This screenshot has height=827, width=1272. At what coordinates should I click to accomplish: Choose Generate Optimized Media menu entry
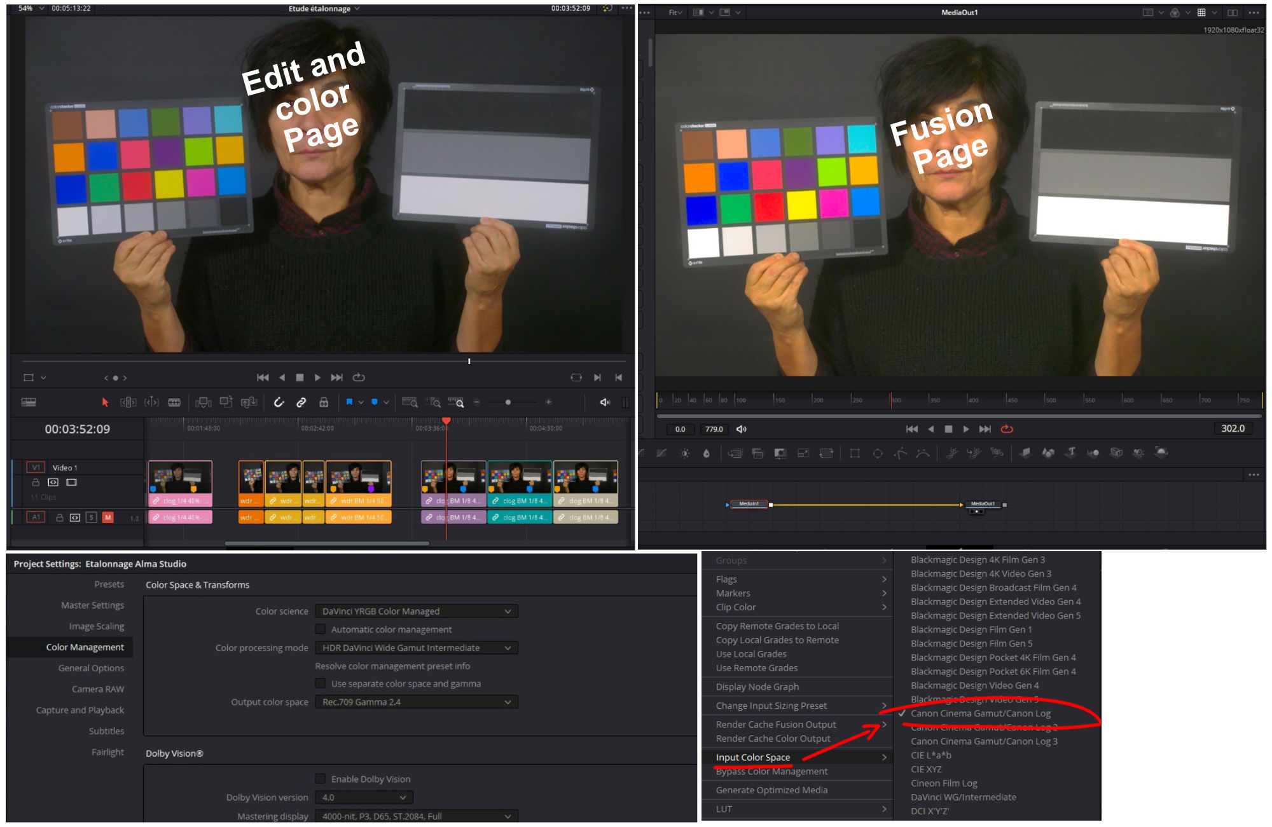[771, 790]
